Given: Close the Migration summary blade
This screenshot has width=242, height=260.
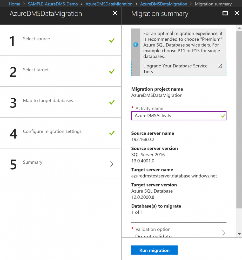Looking at the screenshot, I should pyautogui.click(x=237, y=13).
